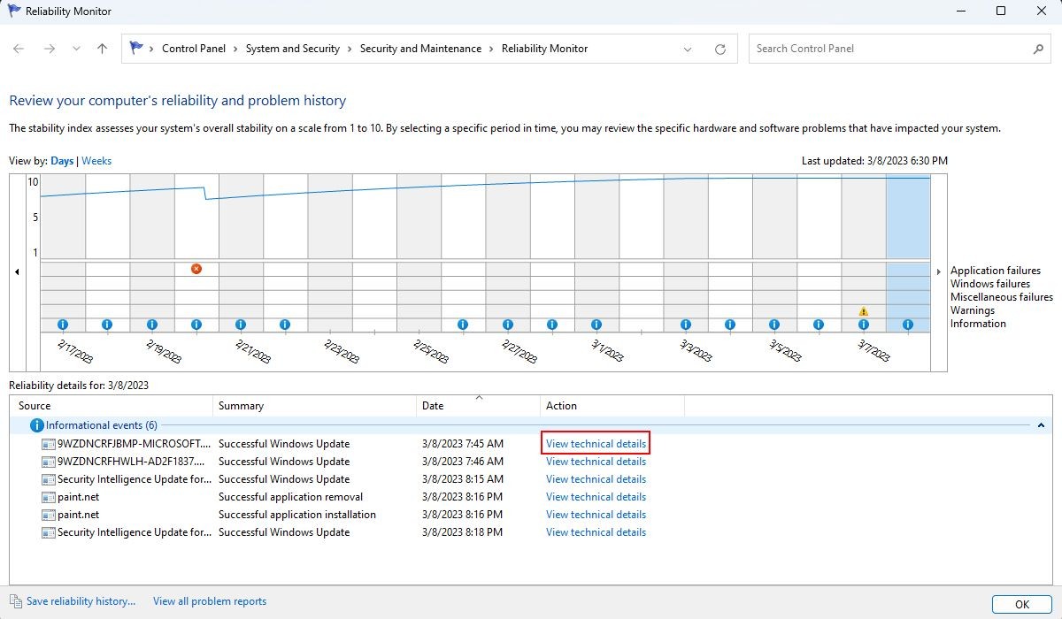This screenshot has height=619, width=1062.
Task: Click the Miscellaneous failures legend label
Action: coord(1002,297)
